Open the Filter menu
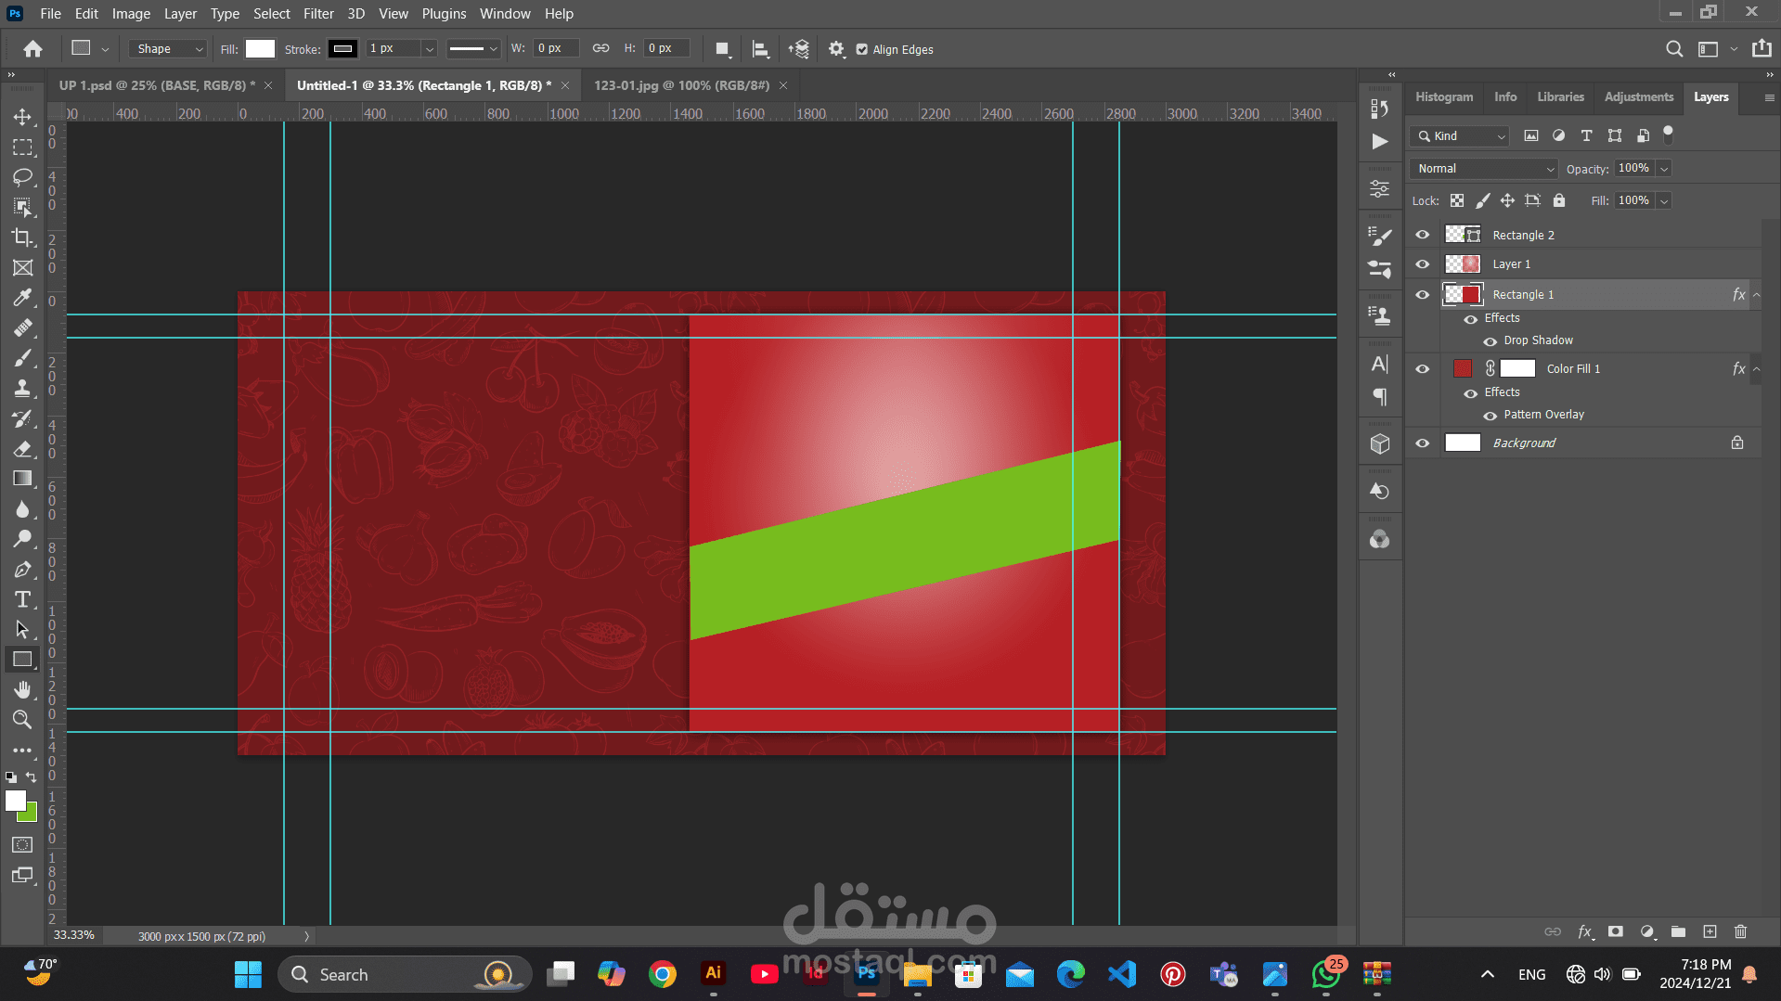The width and height of the screenshot is (1781, 1001). pos(318,13)
